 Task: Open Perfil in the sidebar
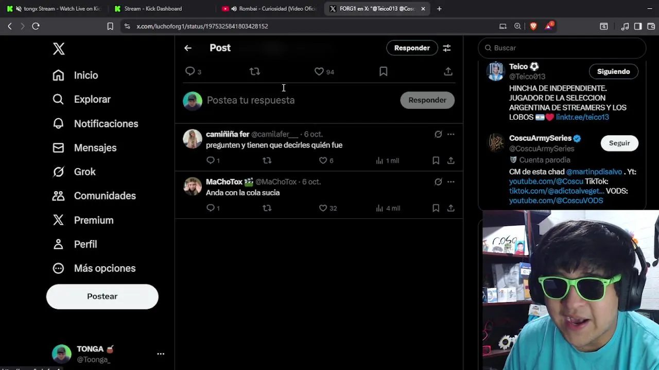[75, 244]
